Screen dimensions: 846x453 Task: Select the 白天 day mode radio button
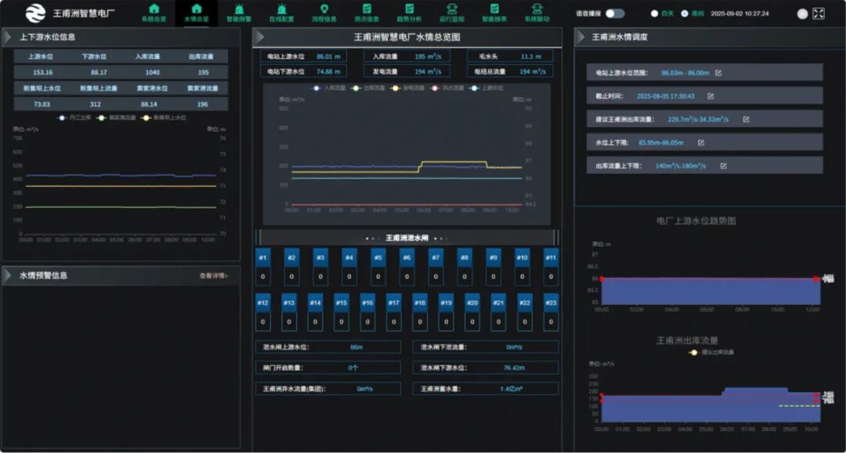click(x=654, y=13)
